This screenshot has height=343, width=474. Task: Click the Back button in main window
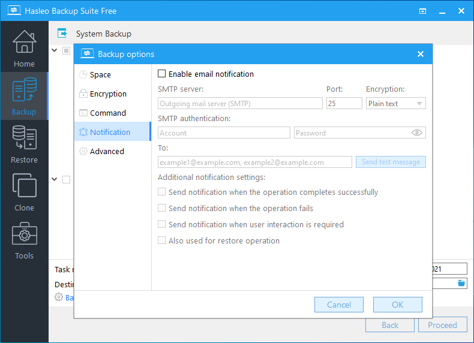390,325
